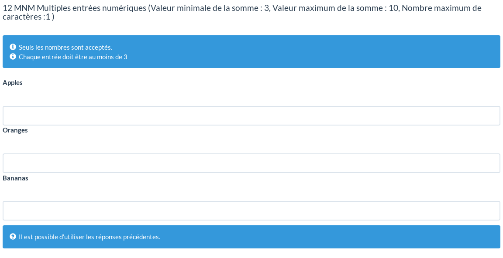Click "12 MNM Multiples entrées numériques" in the title

click(74, 8)
